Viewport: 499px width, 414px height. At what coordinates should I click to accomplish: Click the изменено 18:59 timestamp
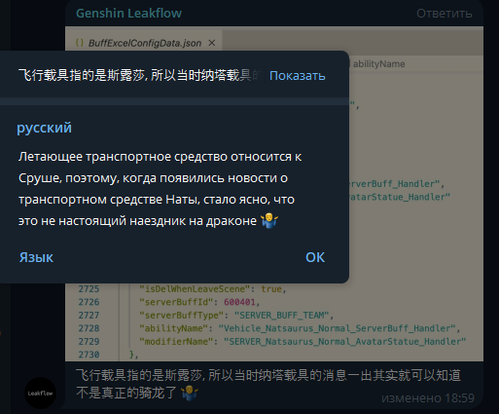coord(428,397)
